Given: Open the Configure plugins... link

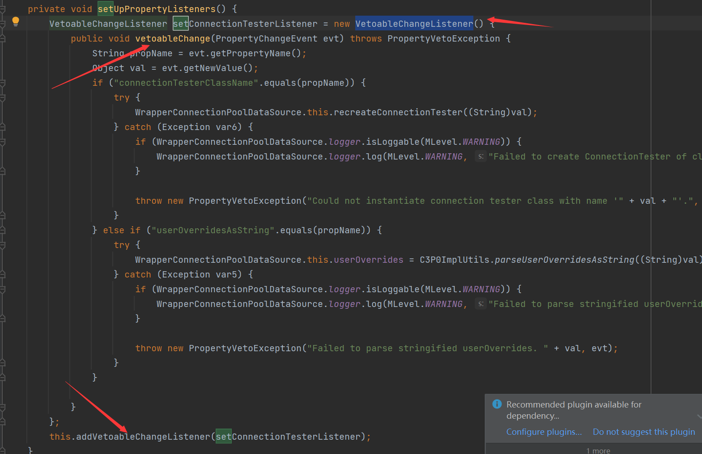Looking at the screenshot, I should click(x=544, y=432).
